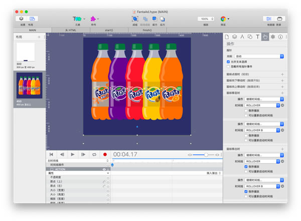Open the Typography (T) inspector tab
Viewport: 301px width, 221px height.
(x=257, y=37)
